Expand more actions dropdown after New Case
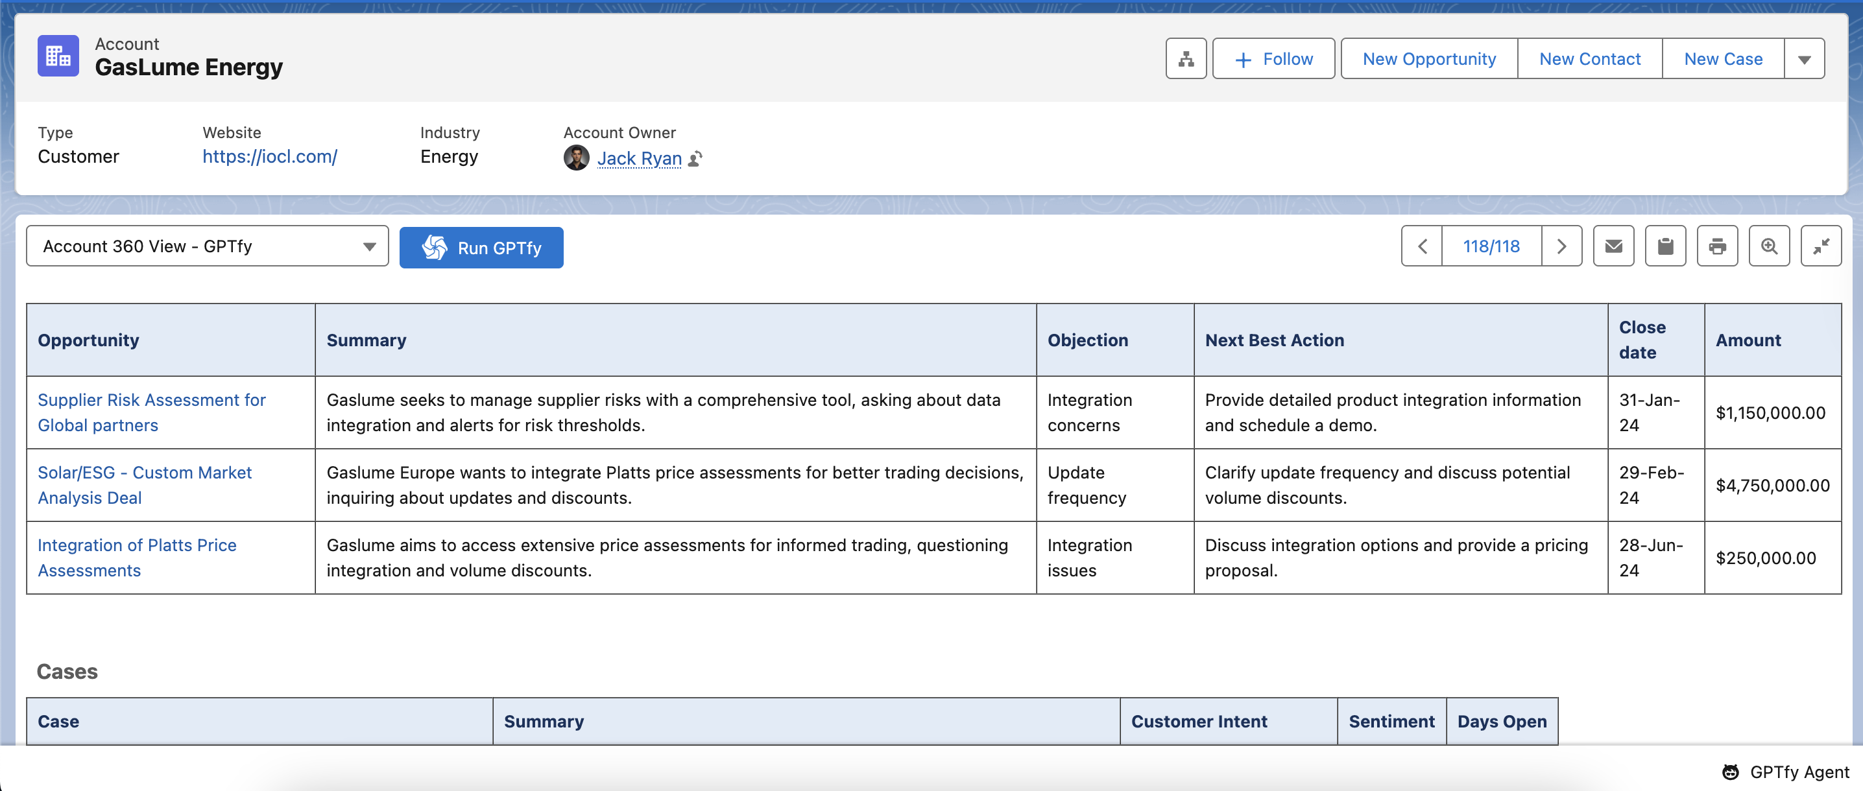 pyautogui.click(x=1804, y=59)
